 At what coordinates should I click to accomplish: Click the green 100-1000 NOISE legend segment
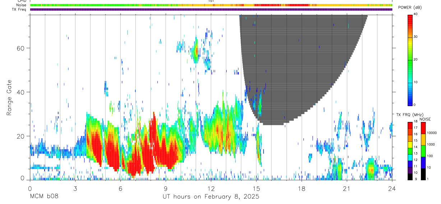423,151
